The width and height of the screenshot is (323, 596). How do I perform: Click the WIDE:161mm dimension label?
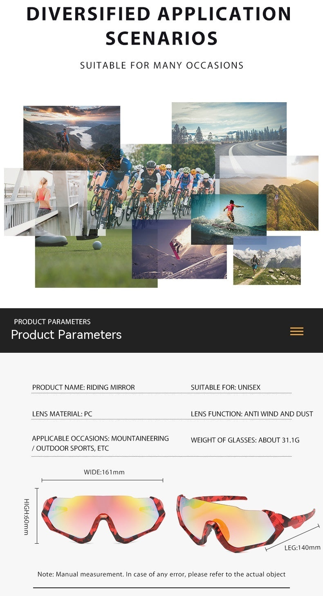pos(104,472)
